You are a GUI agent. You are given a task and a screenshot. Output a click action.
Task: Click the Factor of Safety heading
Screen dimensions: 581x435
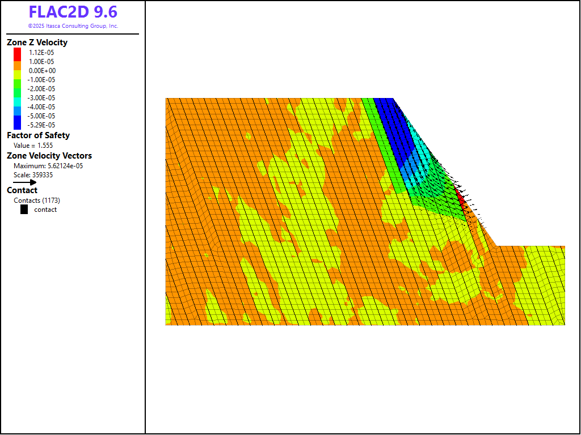tap(38, 135)
